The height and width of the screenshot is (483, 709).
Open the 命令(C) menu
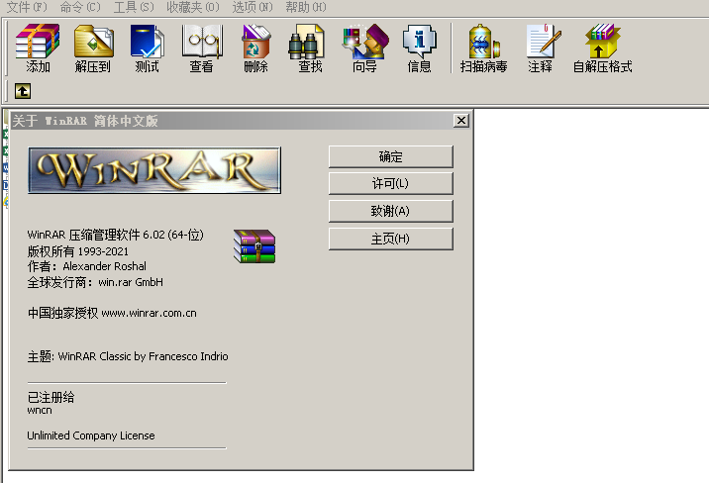(x=80, y=7)
